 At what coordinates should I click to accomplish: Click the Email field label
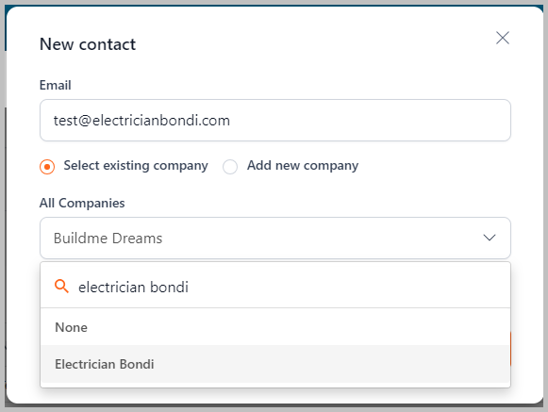56,85
